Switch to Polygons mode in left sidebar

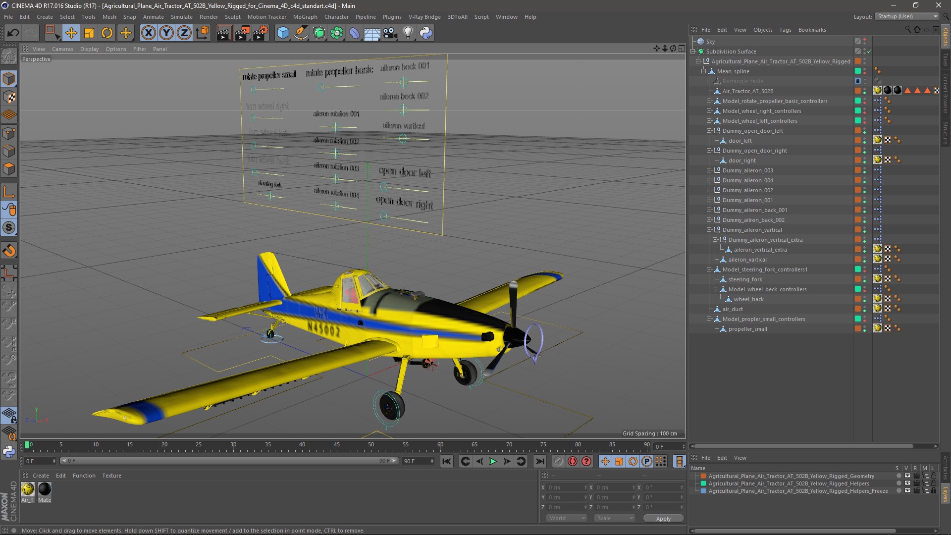[x=9, y=169]
